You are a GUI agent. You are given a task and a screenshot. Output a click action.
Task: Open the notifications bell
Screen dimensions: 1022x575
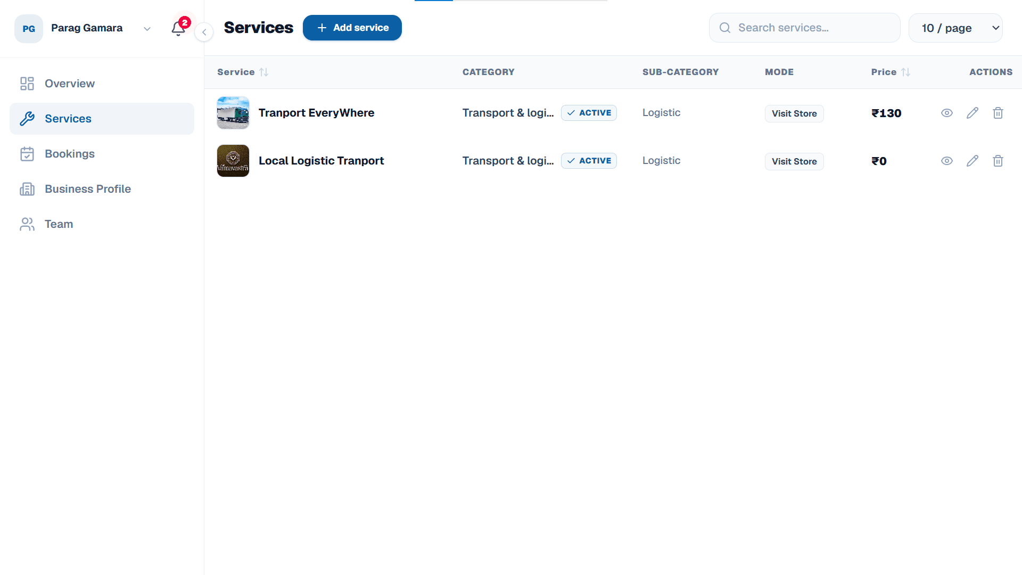tap(178, 28)
